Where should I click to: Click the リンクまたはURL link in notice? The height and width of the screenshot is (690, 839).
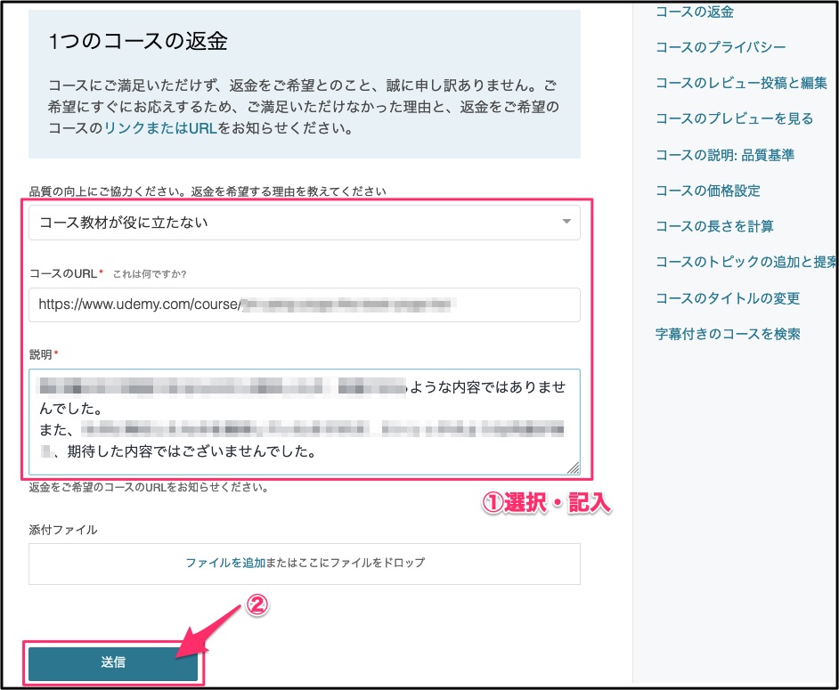(161, 128)
